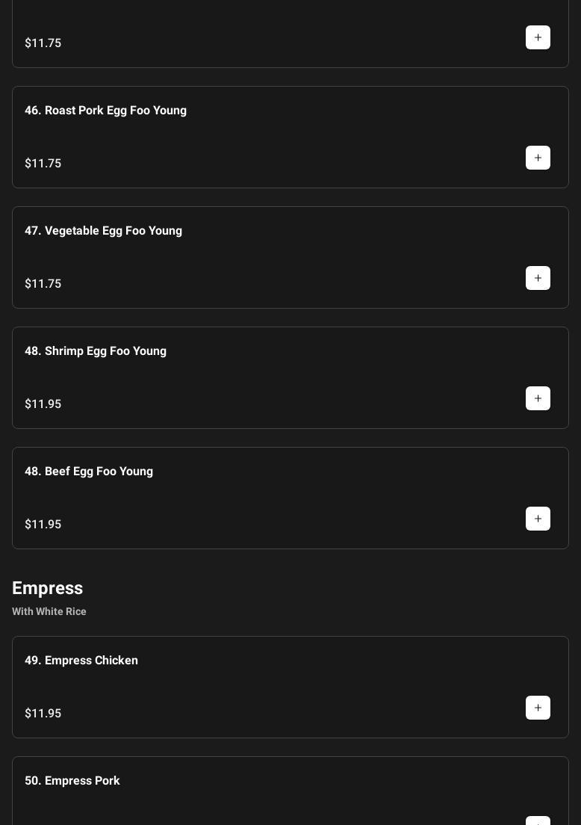Open 48. Shrimp Egg Foo Young details
Viewport: 581px width, 825px height.
96,350
